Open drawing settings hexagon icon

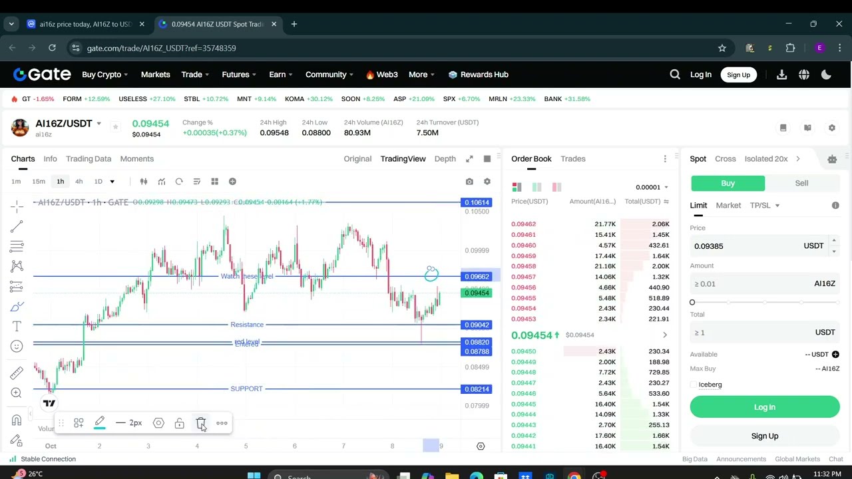tap(158, 423)
